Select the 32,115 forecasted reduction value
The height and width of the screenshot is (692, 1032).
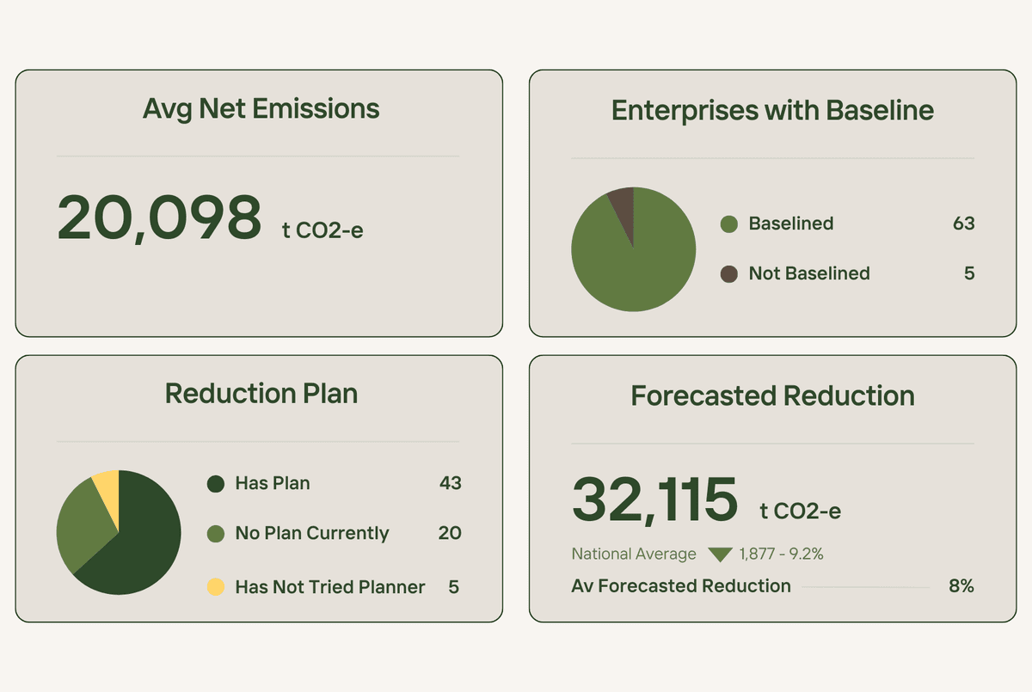click(654, 499)
